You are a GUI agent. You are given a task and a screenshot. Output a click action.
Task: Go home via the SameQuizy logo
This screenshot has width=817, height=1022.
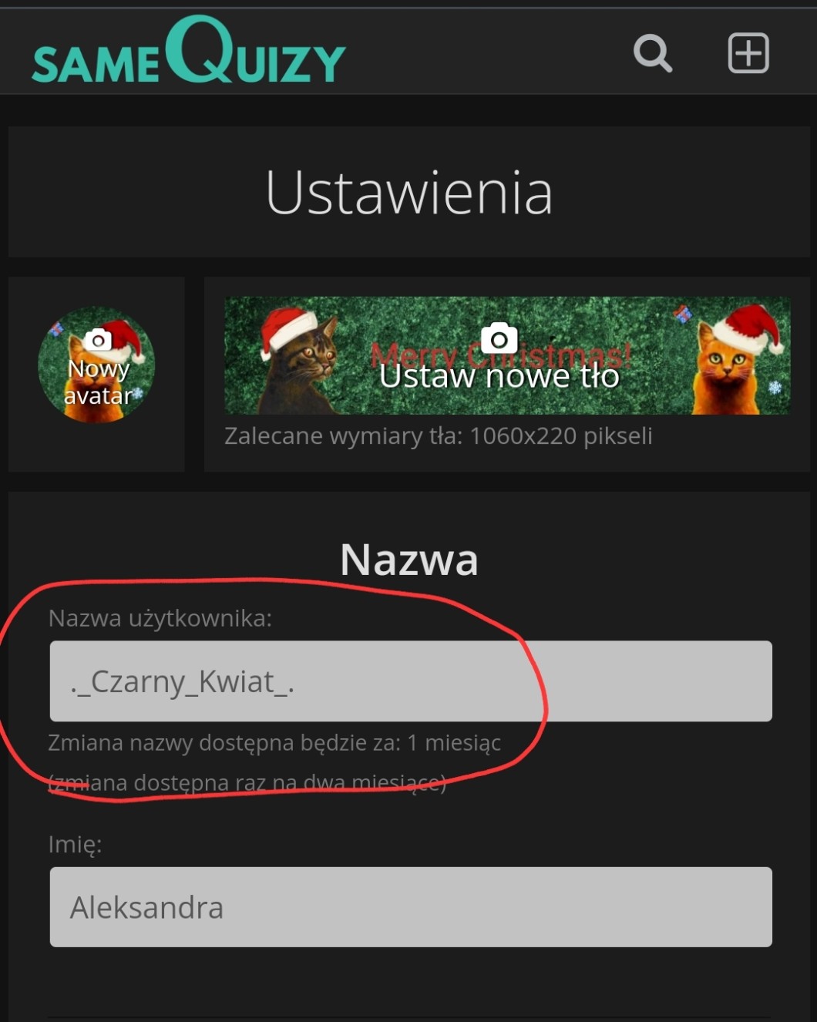(189, 51)
